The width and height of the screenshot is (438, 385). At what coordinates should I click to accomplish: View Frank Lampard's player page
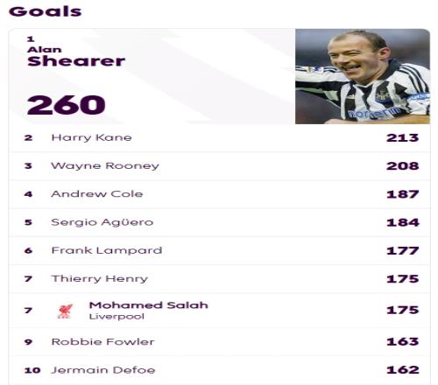pyautogui.click(x=107, y=250)
